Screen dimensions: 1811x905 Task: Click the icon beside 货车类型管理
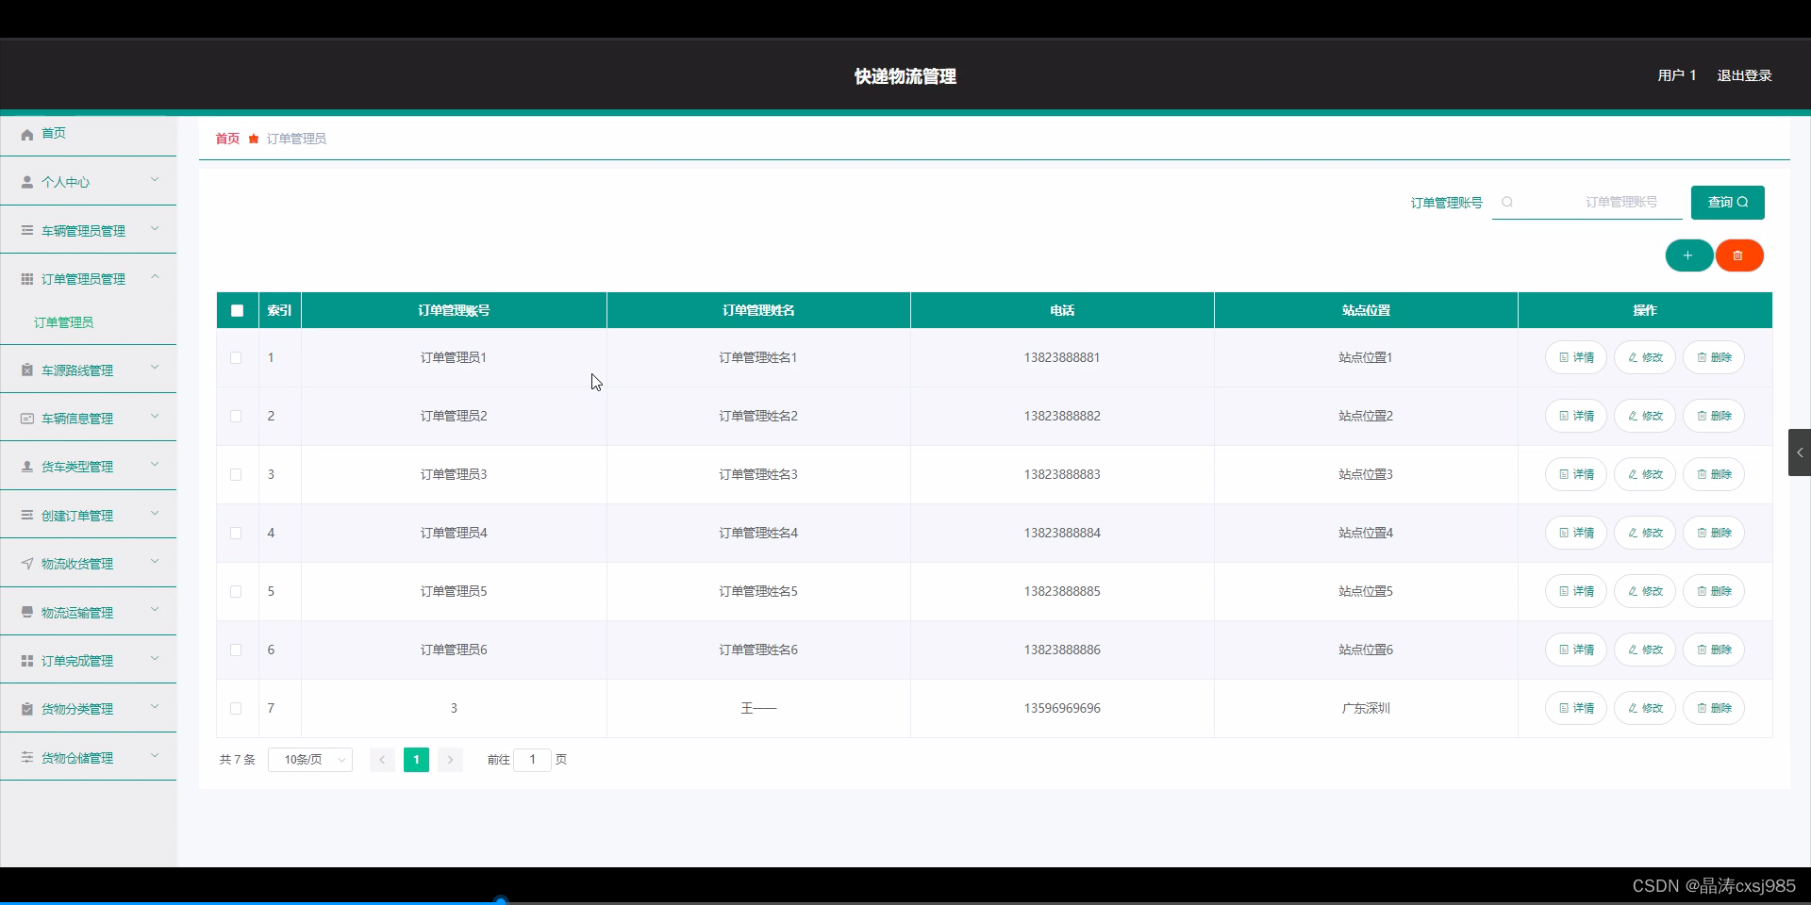[x=27, y=467]
